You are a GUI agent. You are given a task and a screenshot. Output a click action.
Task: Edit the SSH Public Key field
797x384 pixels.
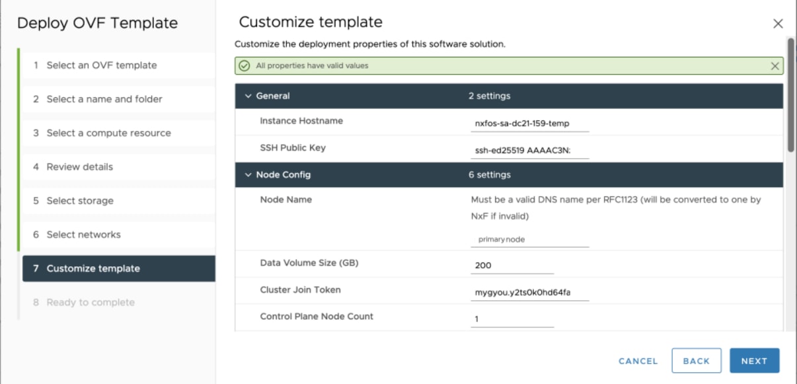[530, 151]
